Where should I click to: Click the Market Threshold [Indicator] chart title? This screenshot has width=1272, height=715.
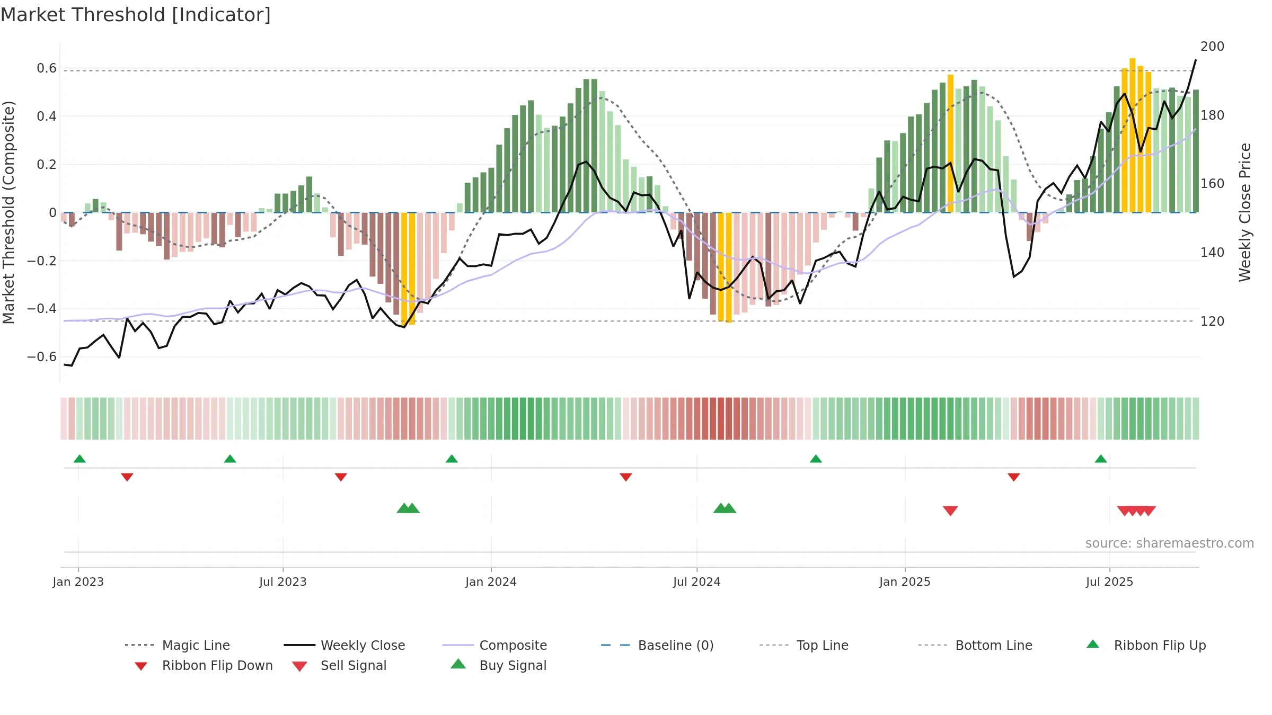coord(136,15)
